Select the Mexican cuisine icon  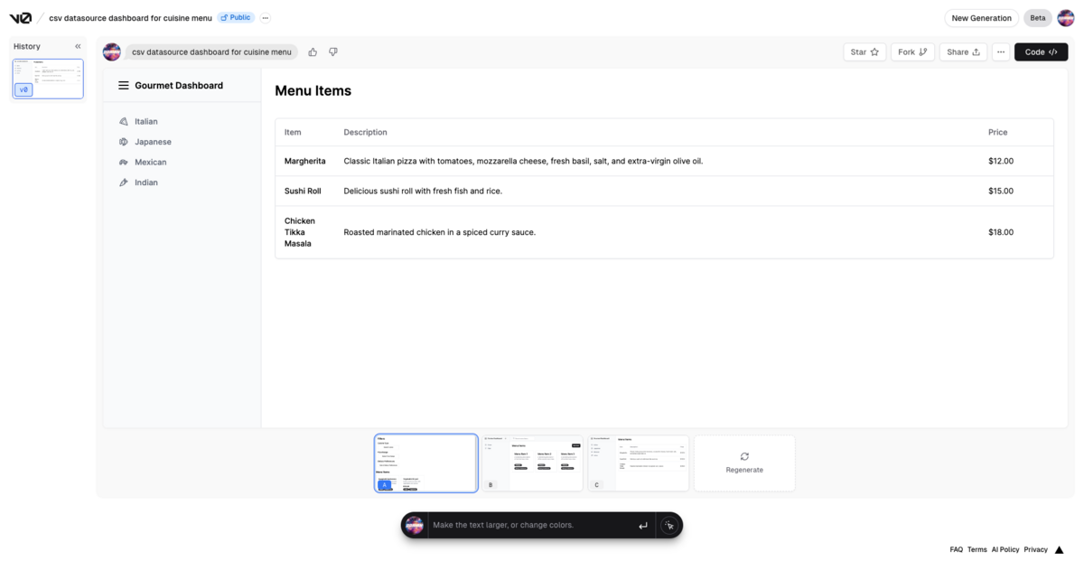124,163
